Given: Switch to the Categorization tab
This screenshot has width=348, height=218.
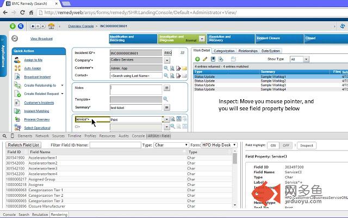Looking at the screenshot, I should [x=224, y=51].
